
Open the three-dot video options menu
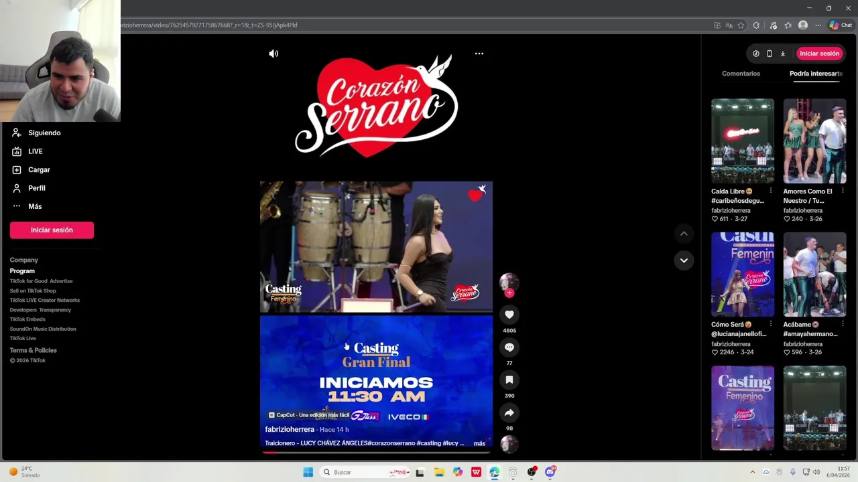[x=479, y=54]
